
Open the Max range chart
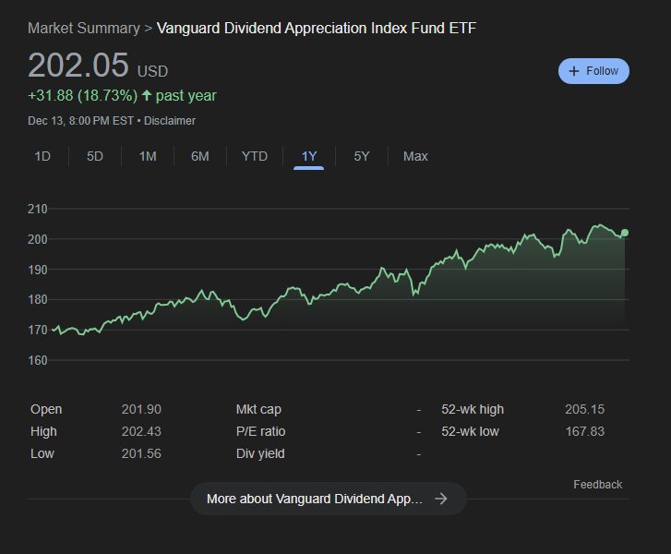(x=415, y=156)
